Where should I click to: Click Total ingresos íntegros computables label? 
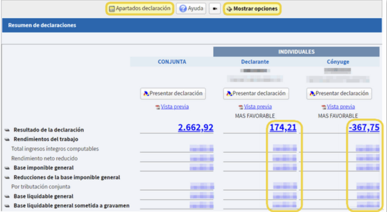click(55, 149)
